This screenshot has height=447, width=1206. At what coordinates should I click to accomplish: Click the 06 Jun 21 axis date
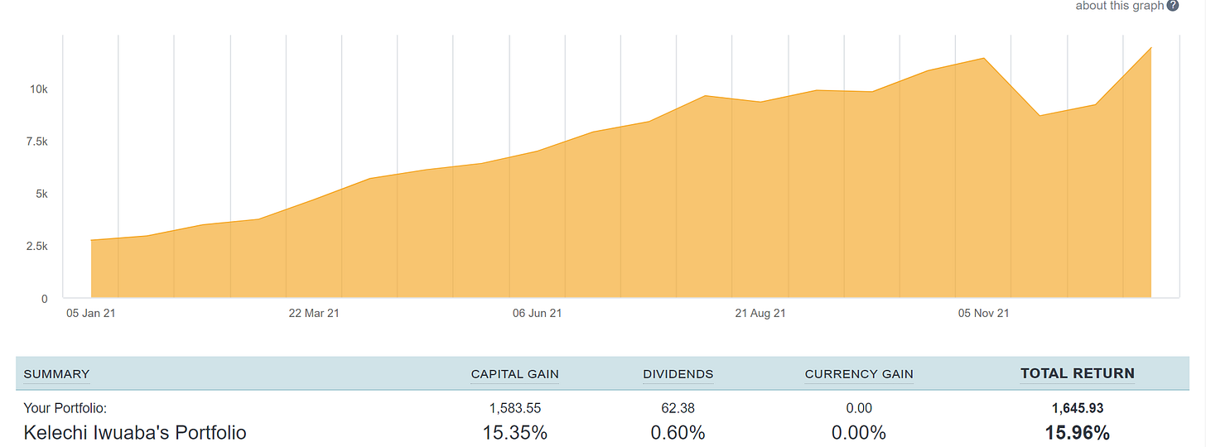pos(537,314)
